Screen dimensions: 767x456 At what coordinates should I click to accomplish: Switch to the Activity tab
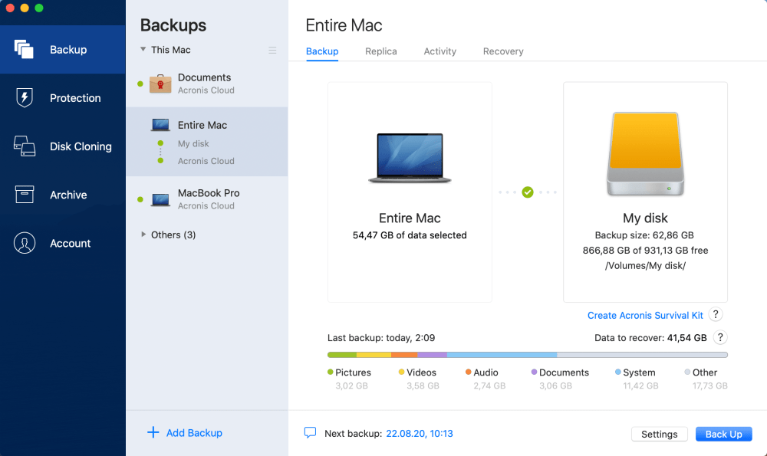coord(439,51)
